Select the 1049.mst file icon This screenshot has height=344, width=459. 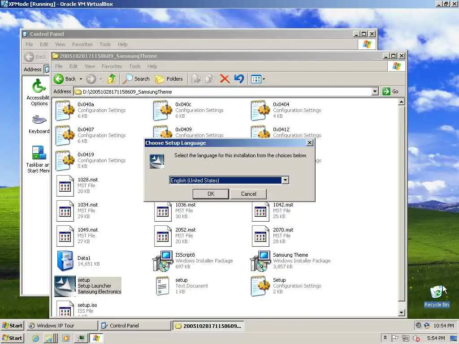tap(65, 236)
